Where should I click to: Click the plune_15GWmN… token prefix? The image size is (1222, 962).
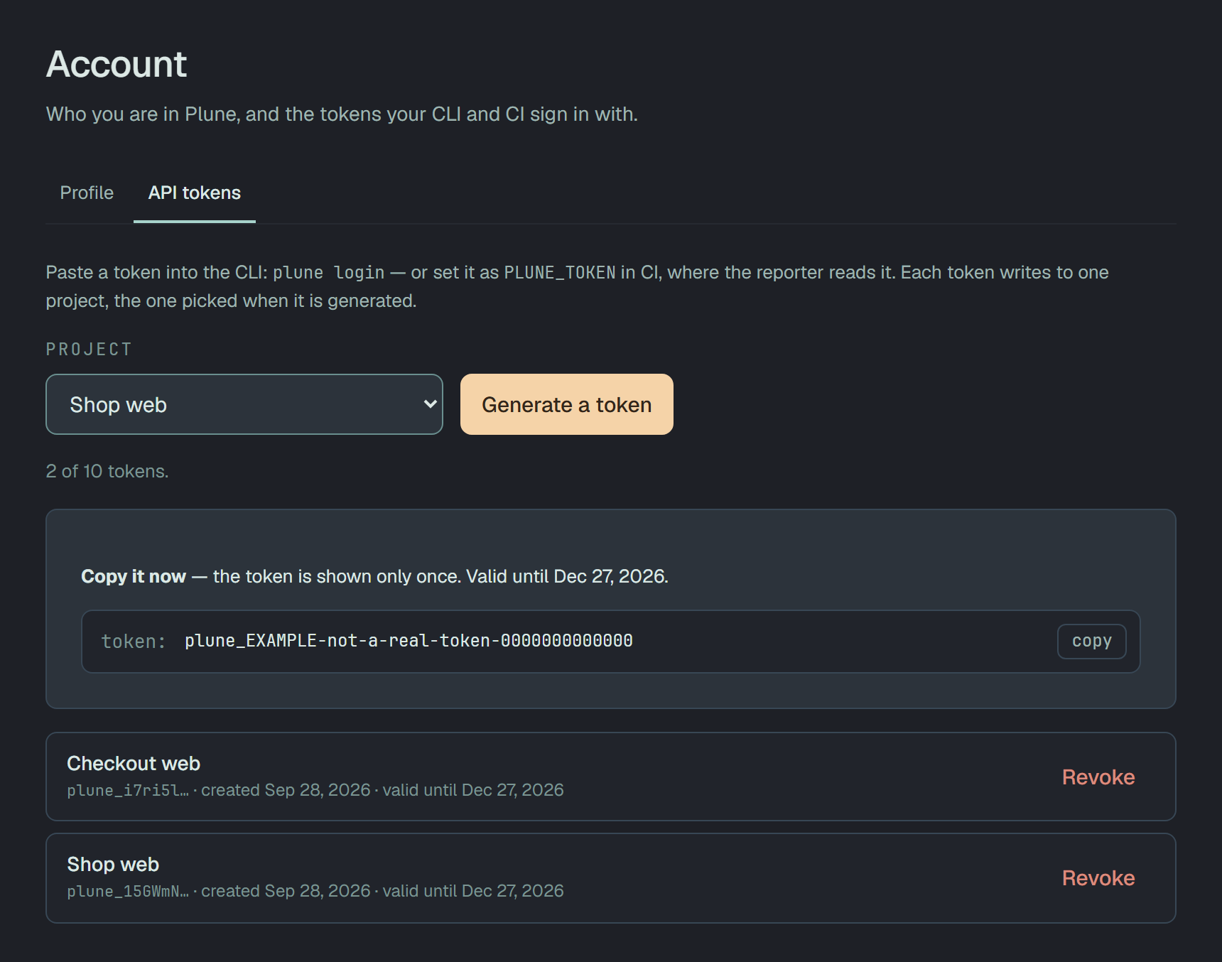point(128,891)
